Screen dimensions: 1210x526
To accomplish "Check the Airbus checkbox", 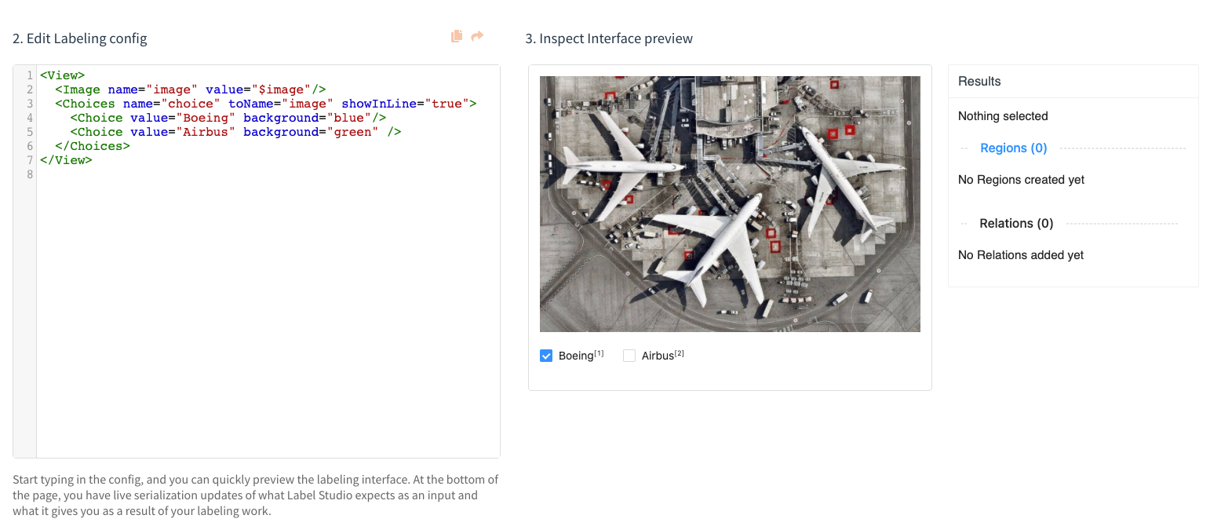I will pos(629,356).
